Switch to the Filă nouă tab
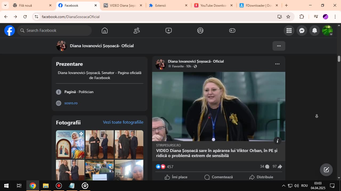 point(32,5)
